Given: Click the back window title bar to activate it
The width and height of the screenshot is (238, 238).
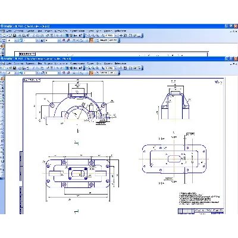Looking at the screenshot, I should tap(119, 26).
